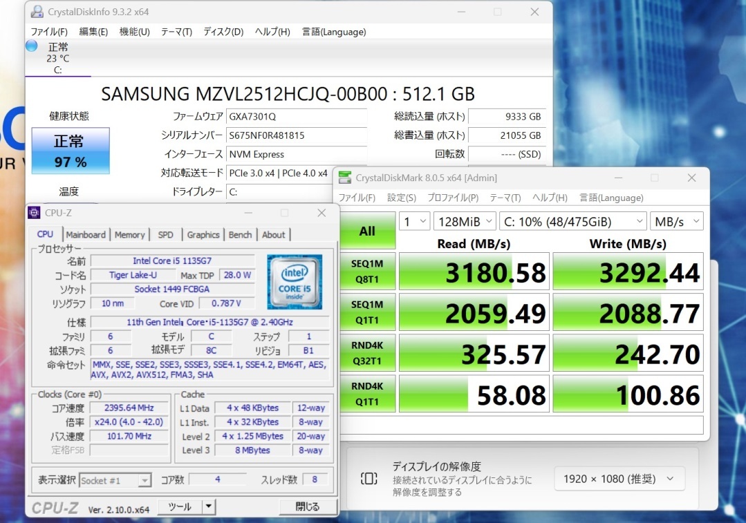Open the SPD tab in CPU-Z
746x523 pixels.
click(165, 234)
